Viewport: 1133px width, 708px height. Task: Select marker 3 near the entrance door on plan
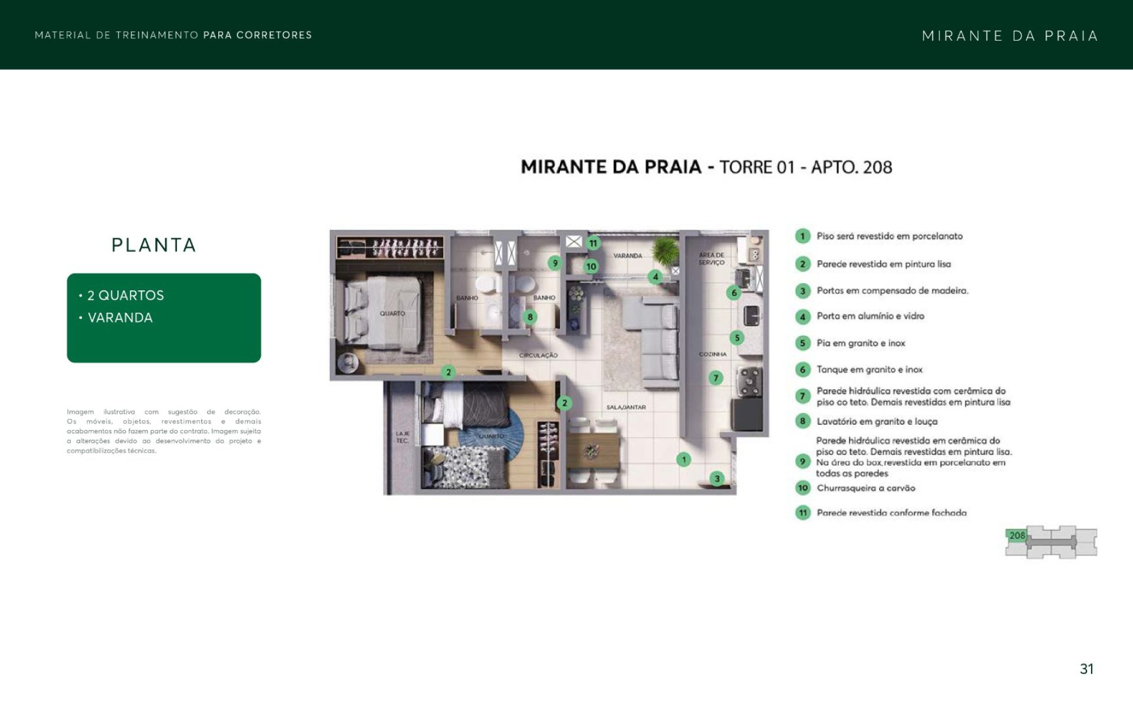coord(717,478)
